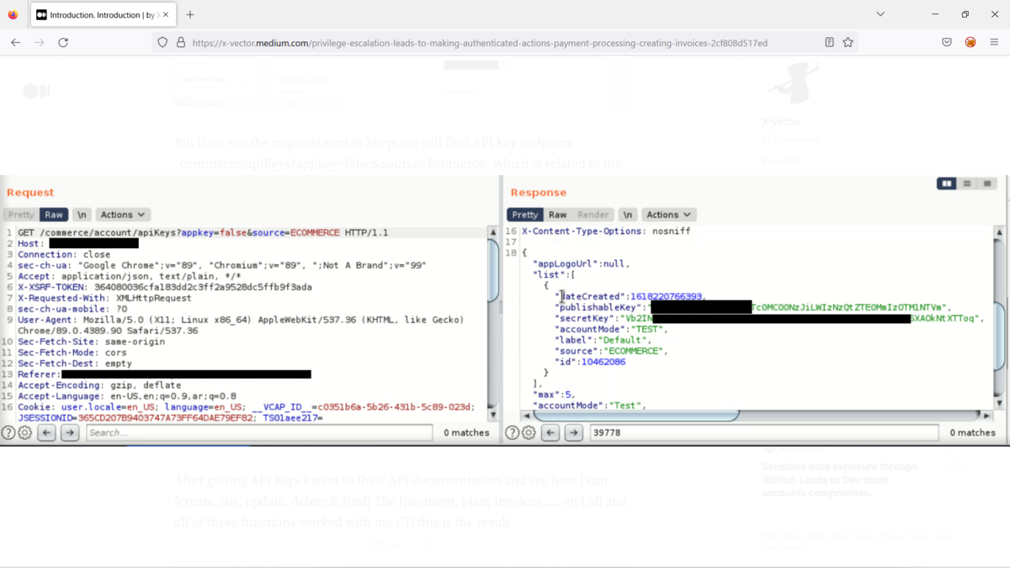Click the Request scroll up arrow
This screenshot has width=1010, height=568.
pyautogui.click(x=493, y=232)
